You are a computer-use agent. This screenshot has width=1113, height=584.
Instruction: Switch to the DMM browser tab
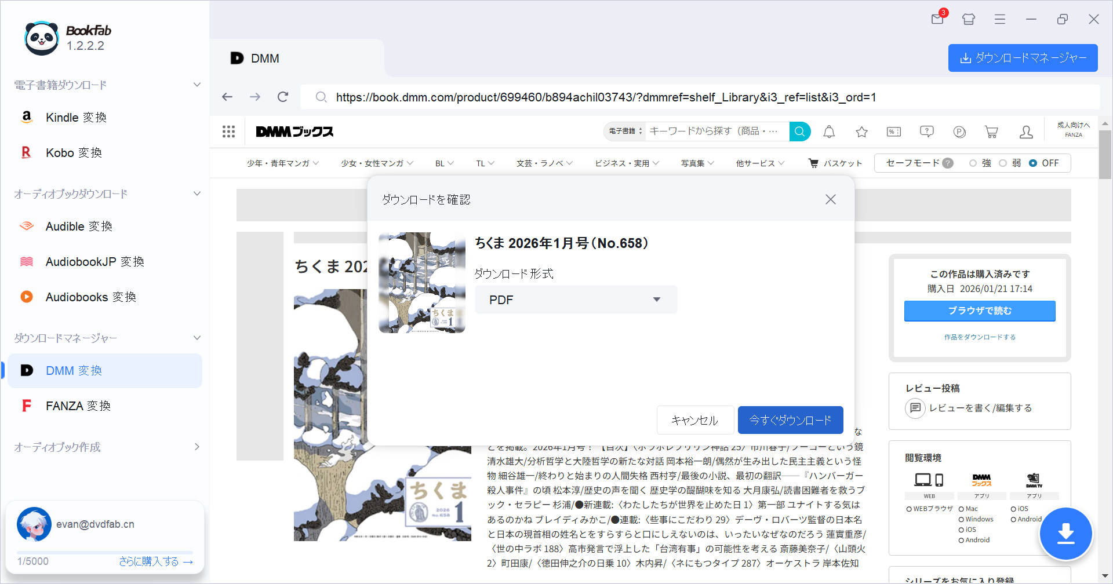[x=264, y=58]
